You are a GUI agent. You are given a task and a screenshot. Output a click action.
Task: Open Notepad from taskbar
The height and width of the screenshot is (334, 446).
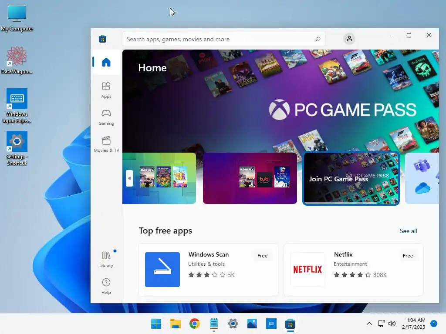coord(213,324)
